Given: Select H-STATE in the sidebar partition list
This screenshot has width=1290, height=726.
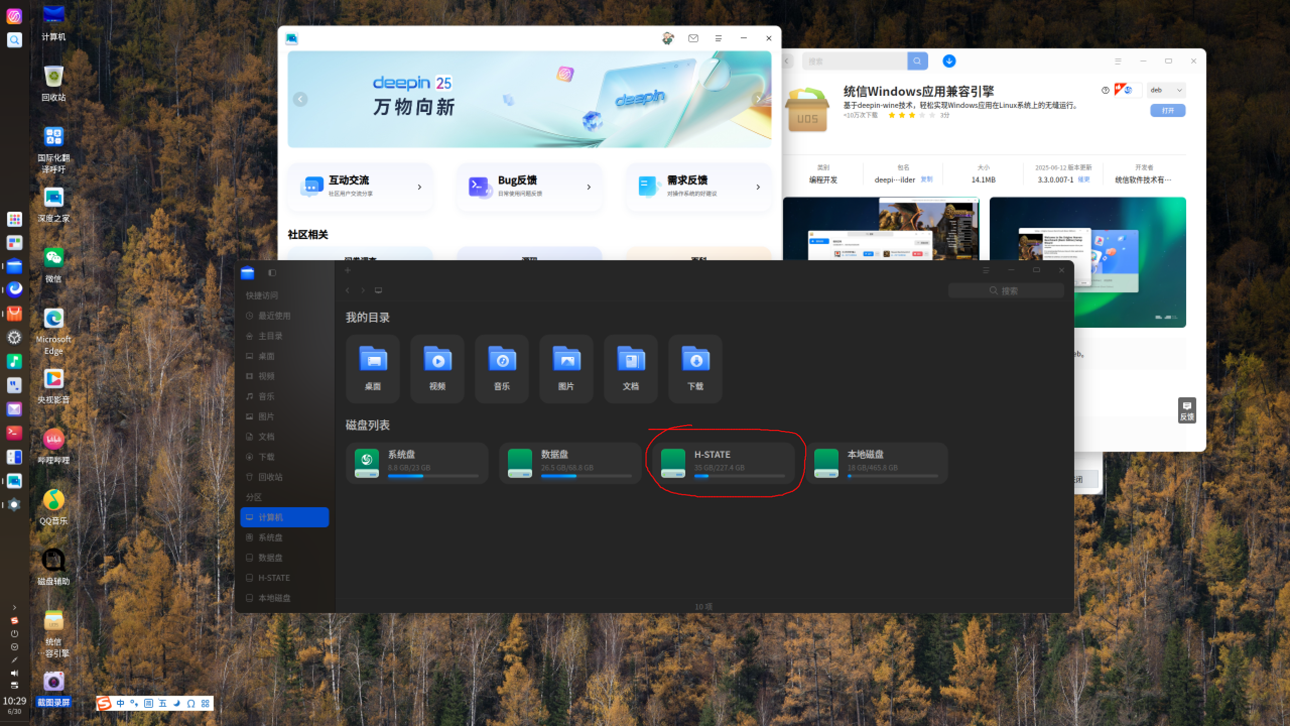Looking at the screenshot, I should [x=285, y=578].
